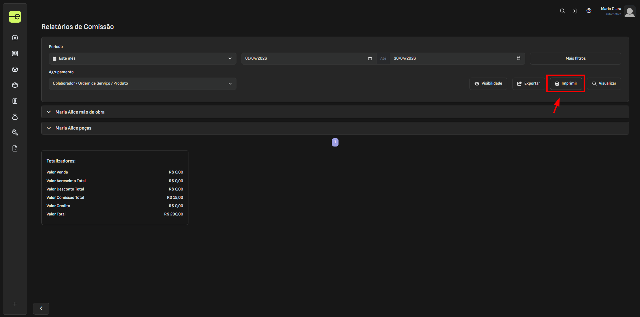
Task: Open the Período 'Este mês' dropdown
Action: (x=142, y=59)
